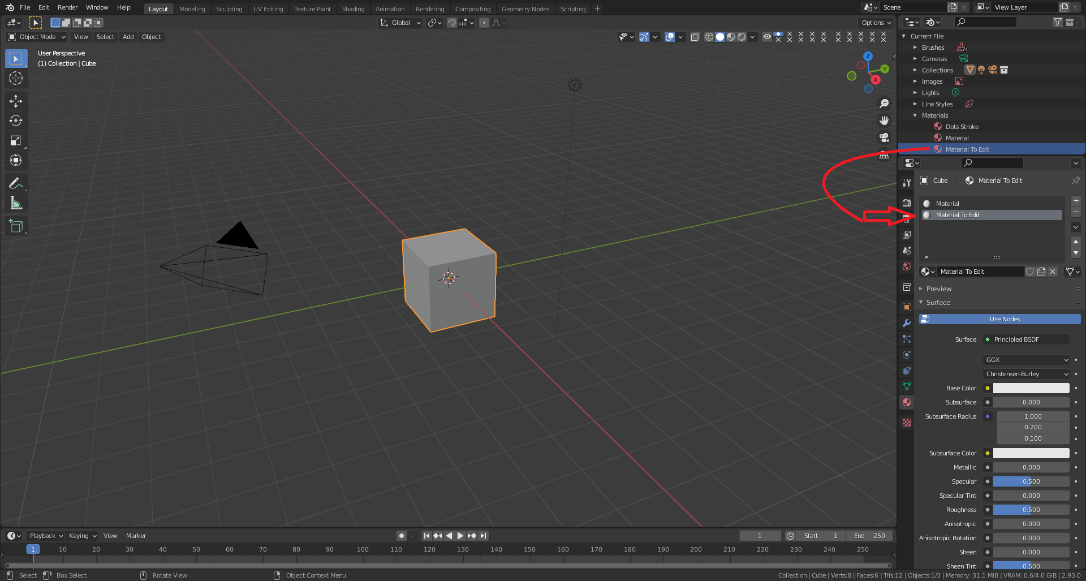
Task: Open the Physics properties tab
Action: coord(907,355)
